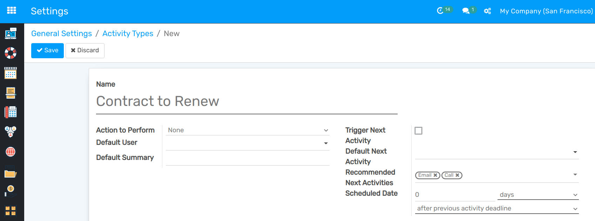Remove the Email tag
This screenshot has width=595, height=221.
pos(435,175)
